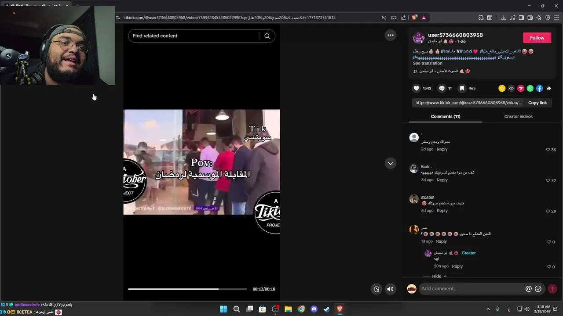Screen dimensions: 563x316
Task: Toggle browser sidebar panel icon
Action: [521, 18]
